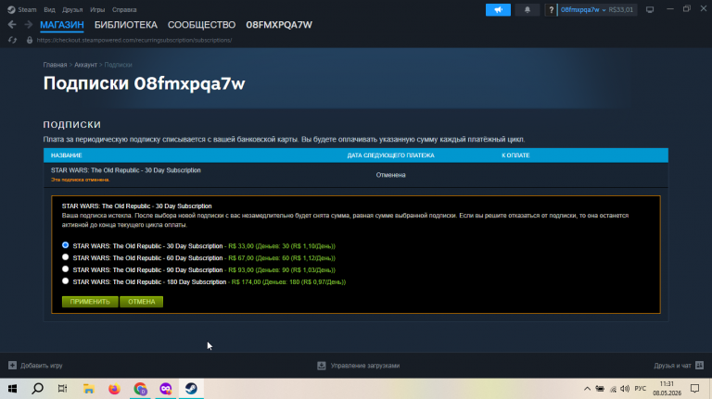The image size is (712, 399).
Task: Switch to the СООБЩЕСТВО tab
Action: click(201, 25)
